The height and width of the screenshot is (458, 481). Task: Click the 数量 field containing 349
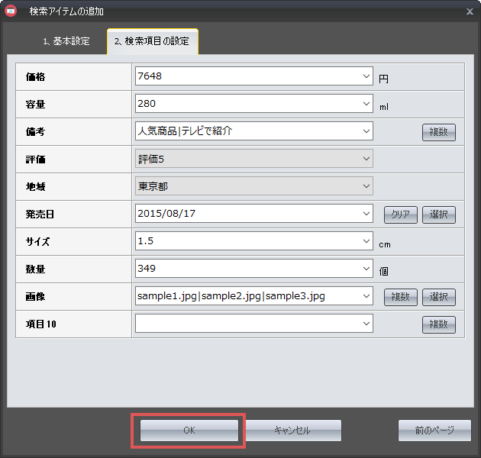(x=246, y=269)
